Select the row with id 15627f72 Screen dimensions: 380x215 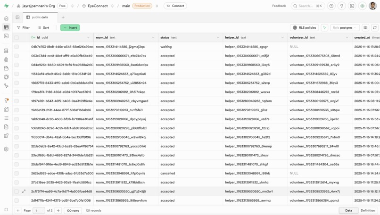coord(17,83)
